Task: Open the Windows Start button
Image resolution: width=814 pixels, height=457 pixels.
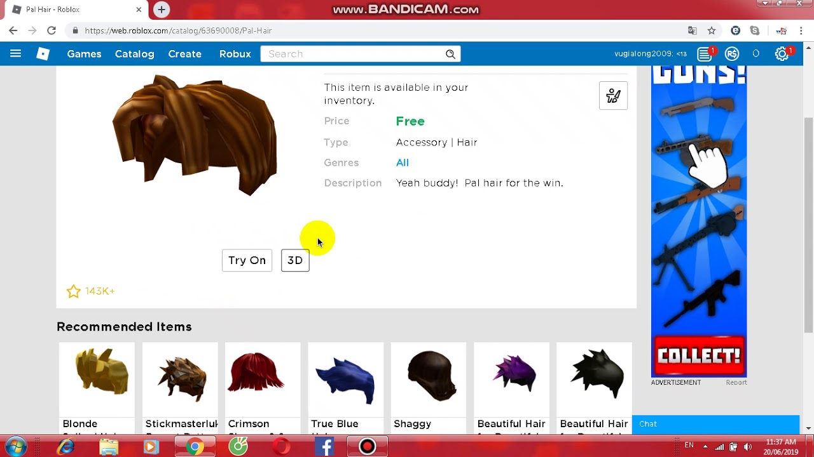Action: pyautogui.click(x=15, y=447)
